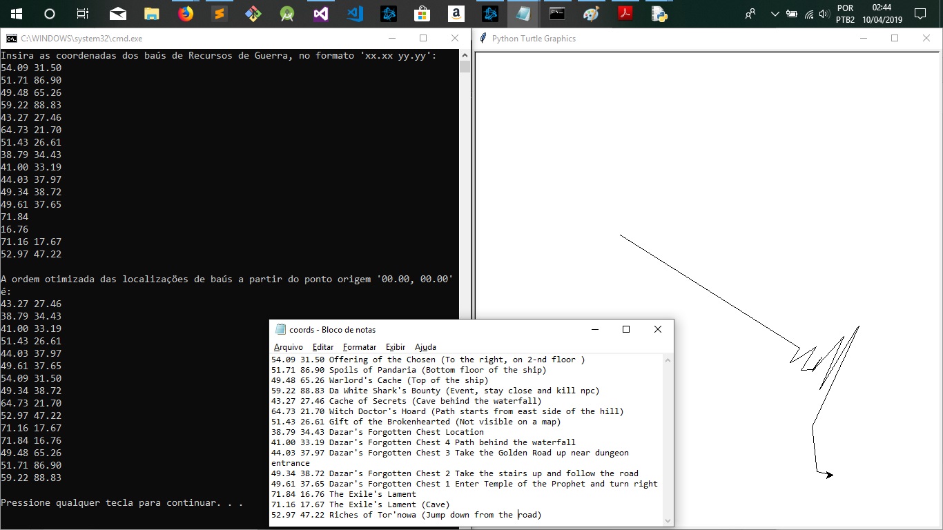Open Task View from the taskbar

click(x=83, y=14)
